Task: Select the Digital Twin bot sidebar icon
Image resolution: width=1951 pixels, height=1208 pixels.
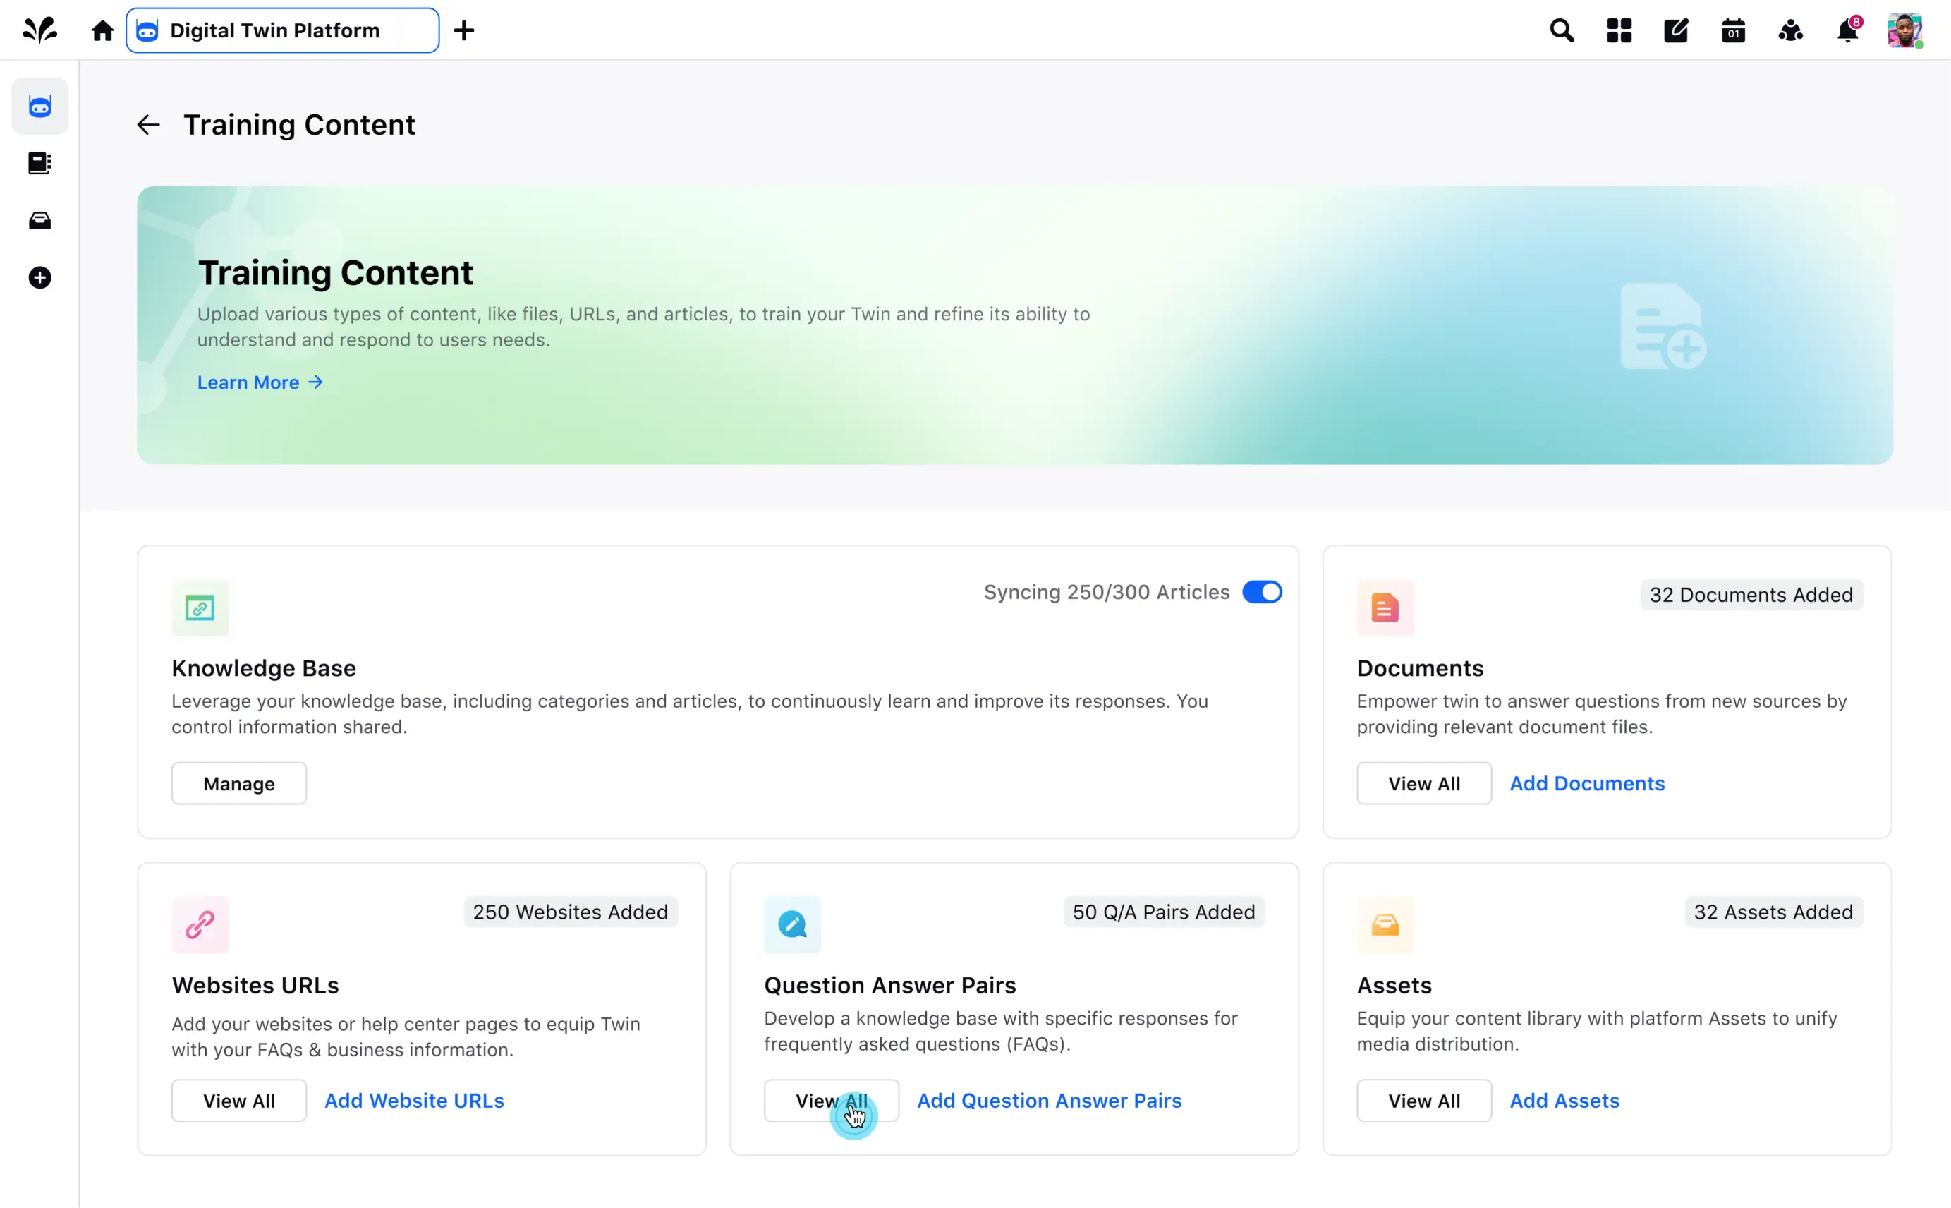Action: click(40, 107)
